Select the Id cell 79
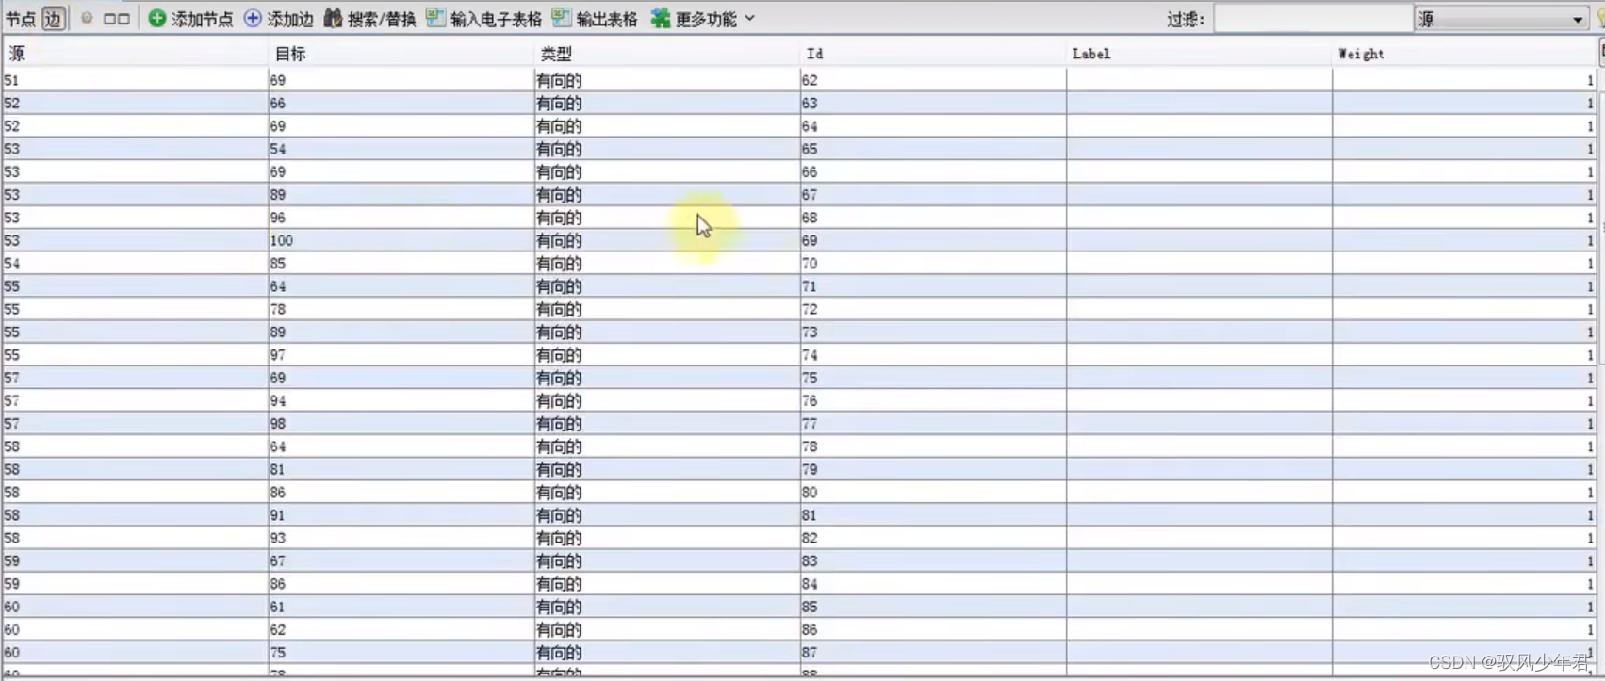 click(x=933, y=469)
